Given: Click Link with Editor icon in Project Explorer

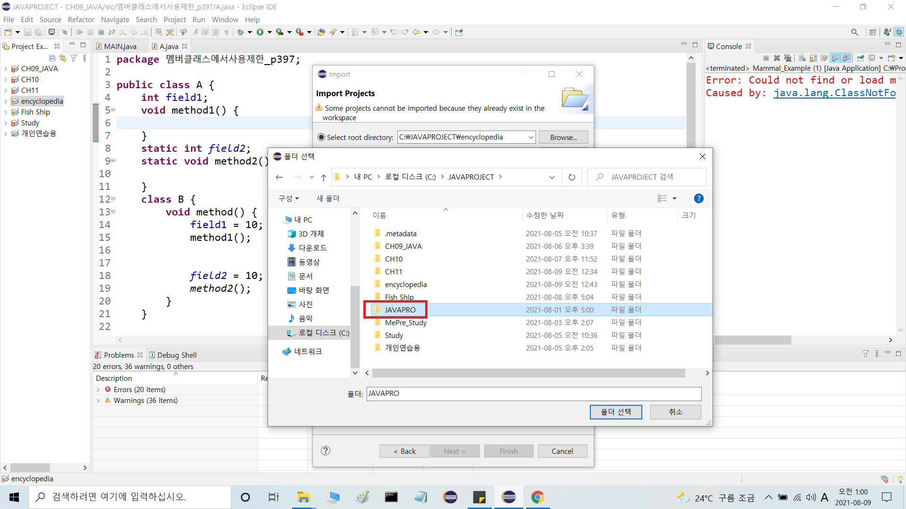Looking at the screenshot, I should [x=62, y=58].
